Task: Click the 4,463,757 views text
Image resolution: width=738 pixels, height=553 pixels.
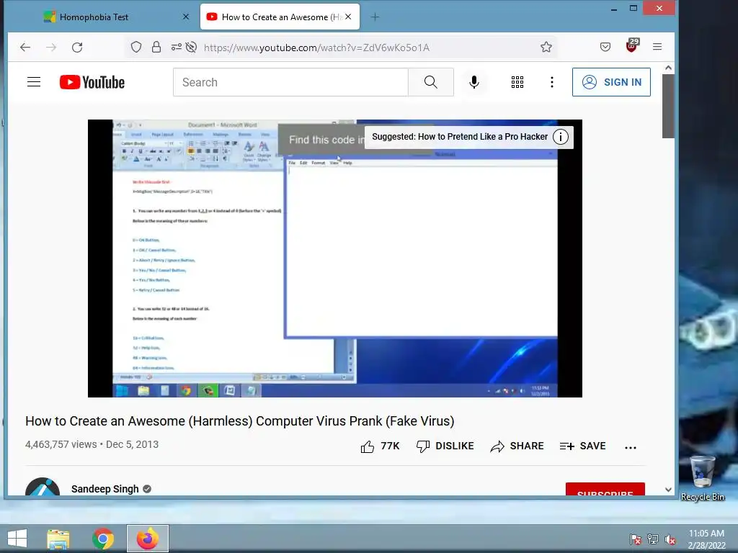Action: point(61,444)
